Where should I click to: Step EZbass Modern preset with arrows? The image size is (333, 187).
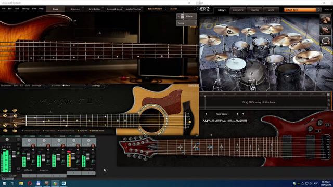point(165,9)
